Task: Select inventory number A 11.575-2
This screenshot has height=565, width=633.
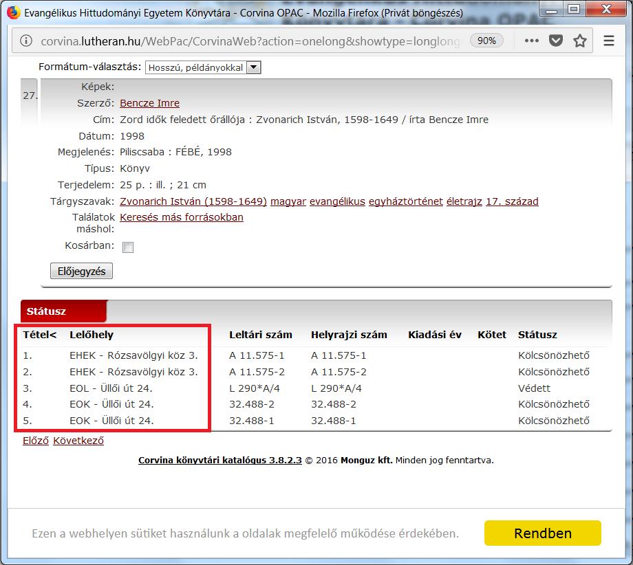Action: pos(257,372)
